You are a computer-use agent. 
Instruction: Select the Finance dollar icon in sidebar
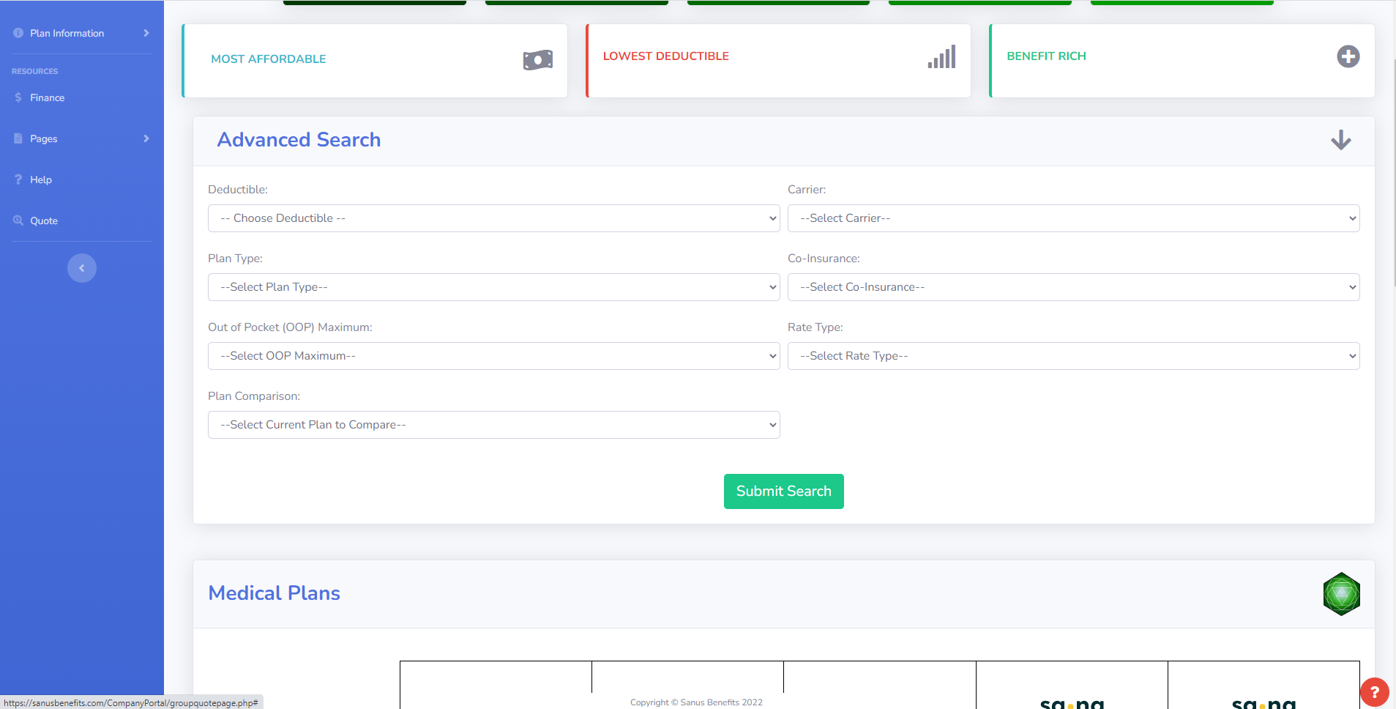point(18,97)
